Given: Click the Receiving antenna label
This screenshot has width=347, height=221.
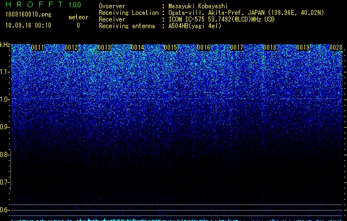Looking at the screenshot, I should coord(127,26).
